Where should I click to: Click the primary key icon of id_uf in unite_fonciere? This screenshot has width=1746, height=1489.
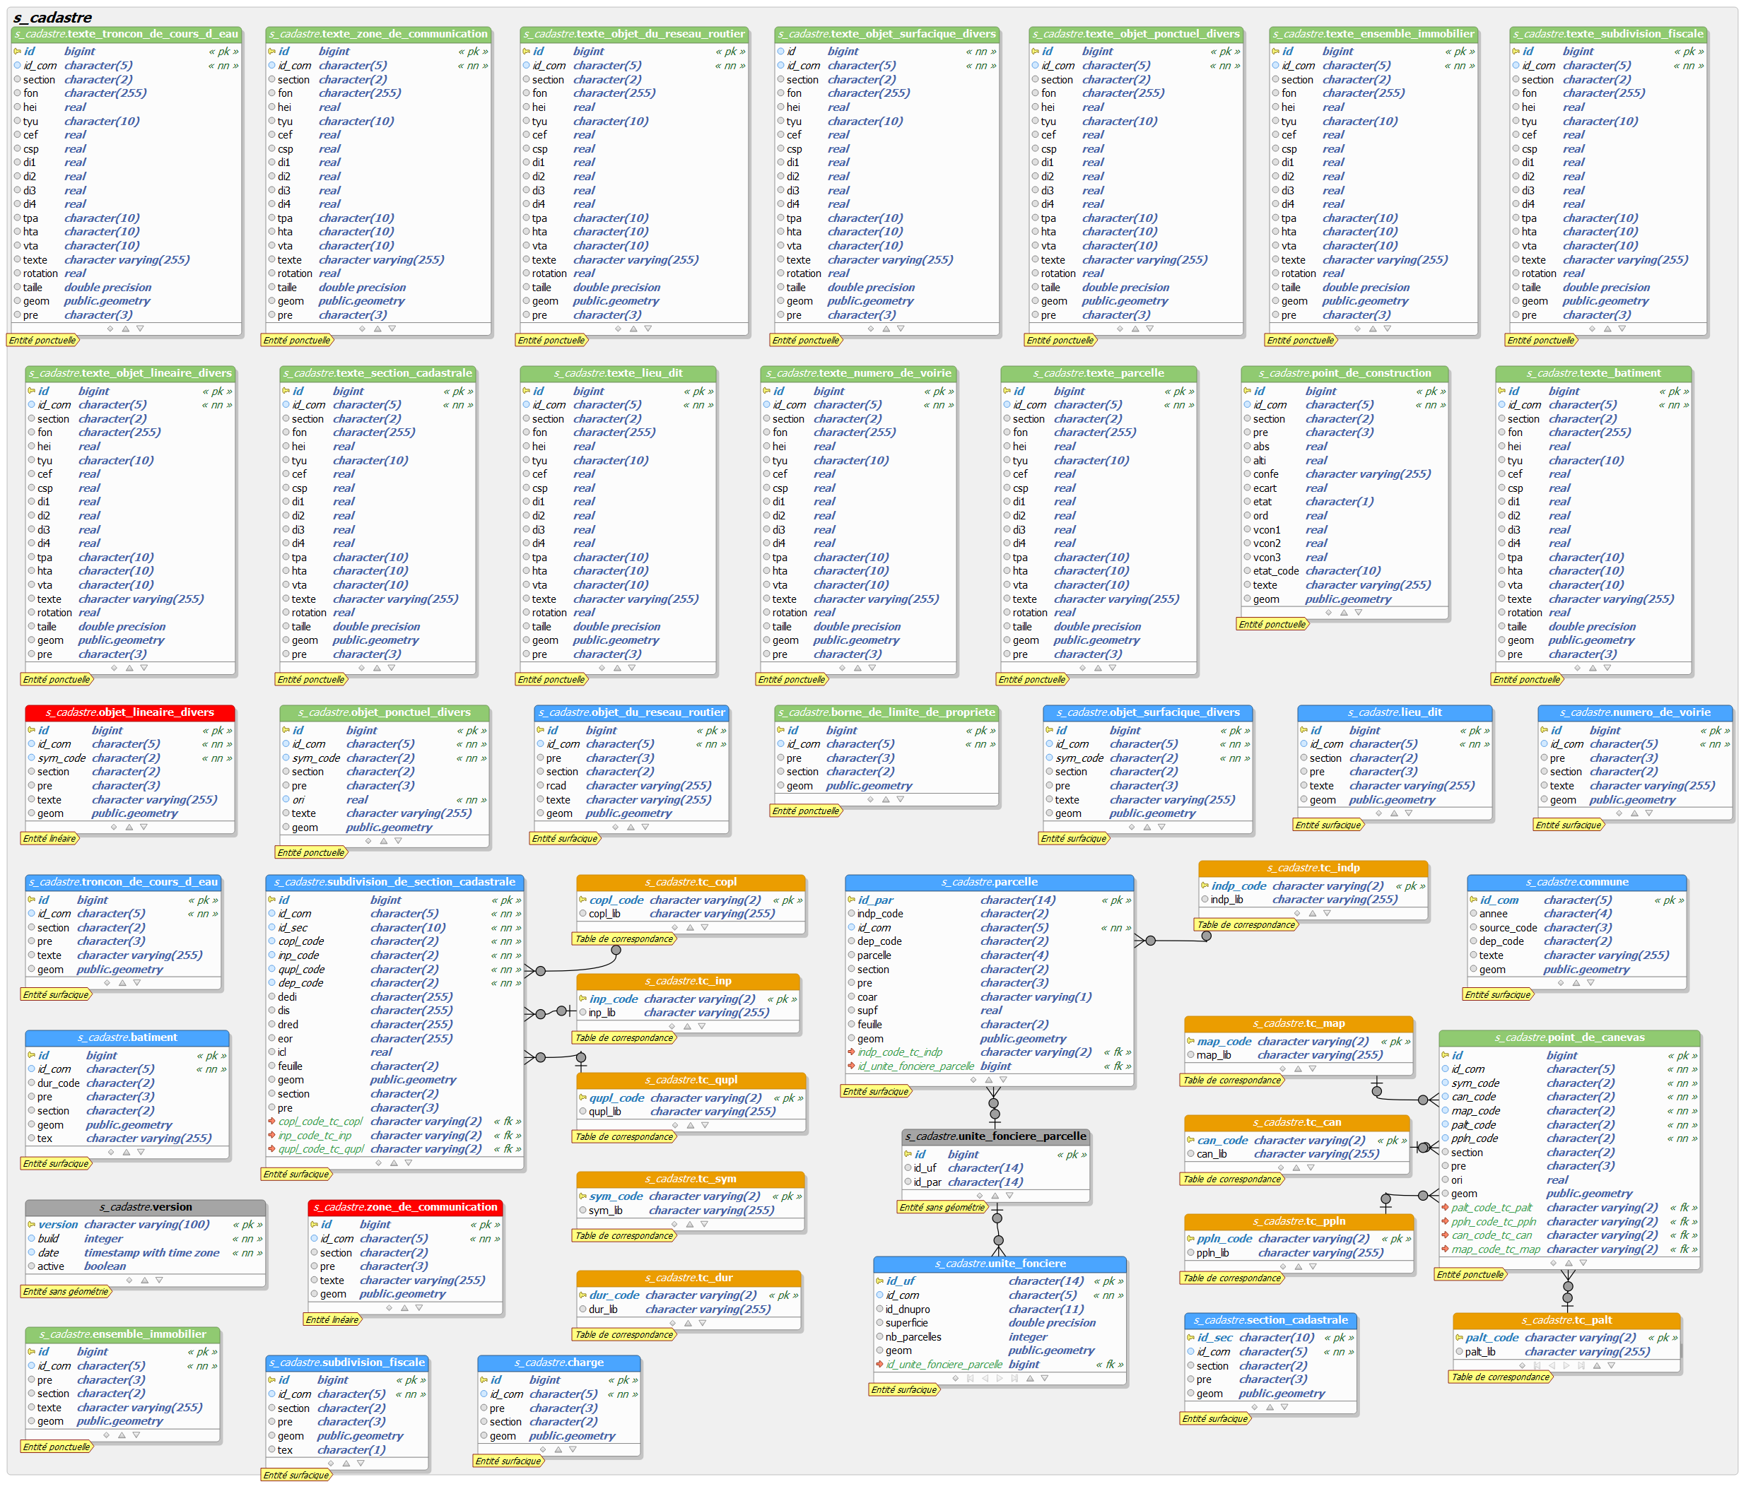(x=880, y=1281)
